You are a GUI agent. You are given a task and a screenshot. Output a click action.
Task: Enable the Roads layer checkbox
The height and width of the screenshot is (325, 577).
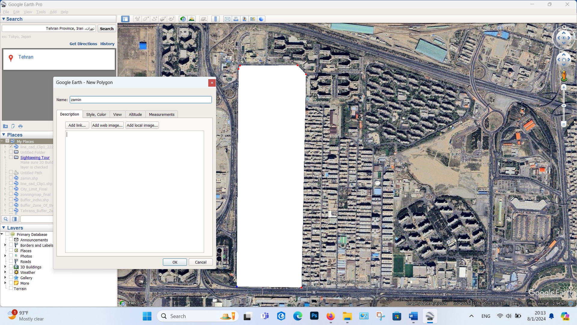[11, 261]
